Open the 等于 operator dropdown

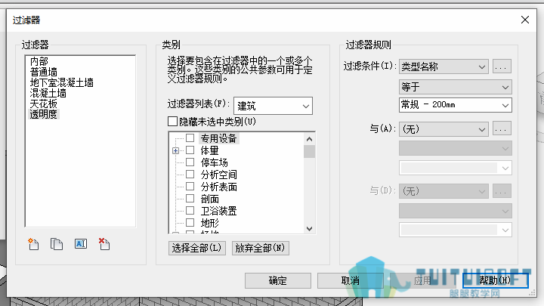click(x=456, y=87)
